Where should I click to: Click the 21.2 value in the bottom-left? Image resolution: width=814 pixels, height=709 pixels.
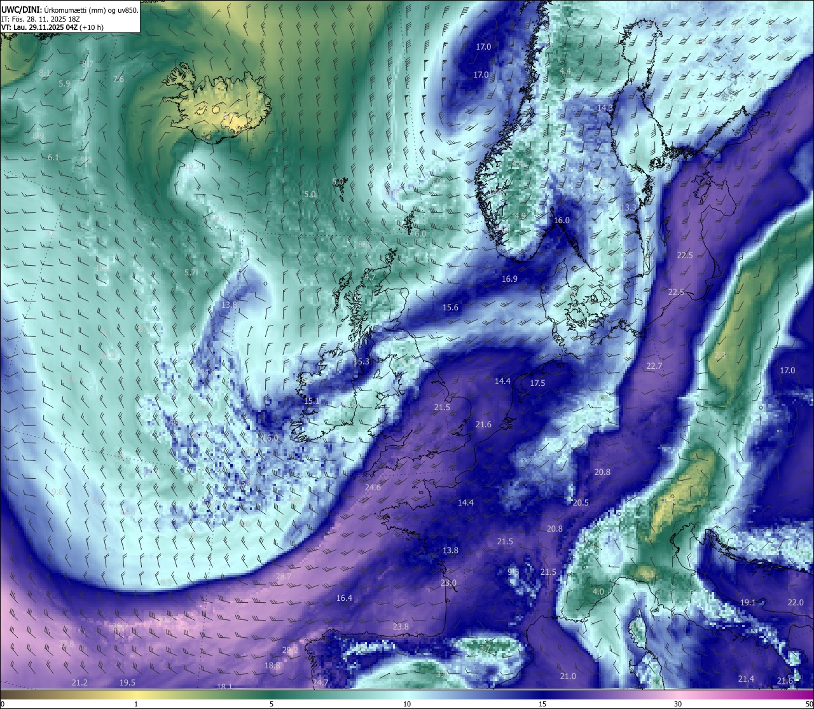79,683
